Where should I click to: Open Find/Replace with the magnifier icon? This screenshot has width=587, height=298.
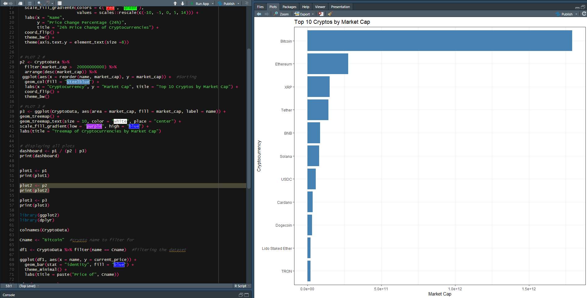pyautogui.click(x=39, y=3)
